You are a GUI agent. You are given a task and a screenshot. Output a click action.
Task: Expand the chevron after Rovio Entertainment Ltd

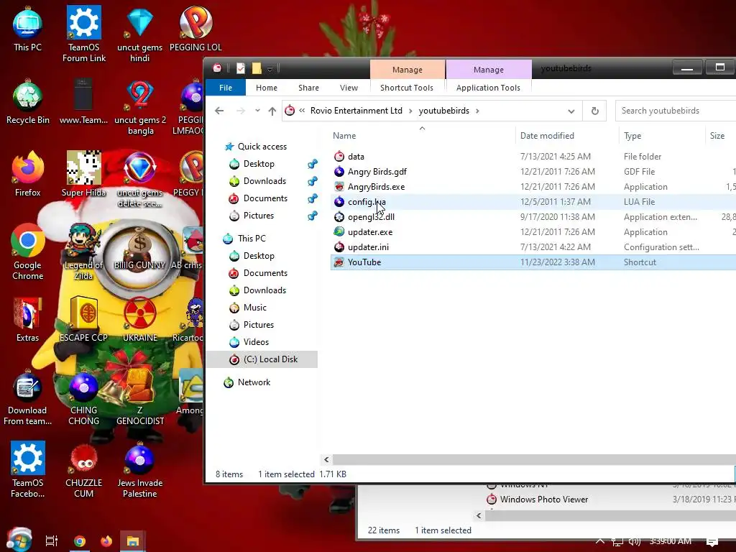410,111
